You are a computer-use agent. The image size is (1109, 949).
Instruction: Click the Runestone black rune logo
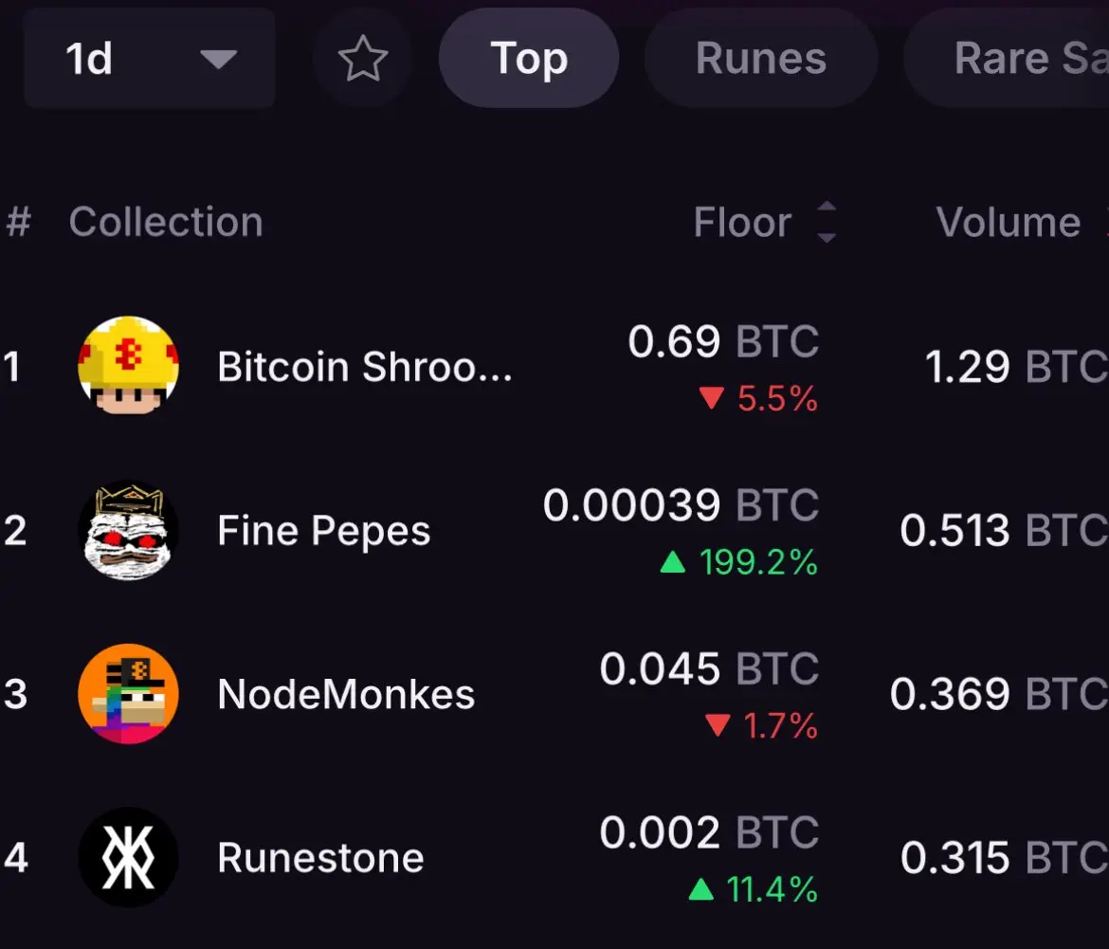pyautogui.click(x=128, y=857)
